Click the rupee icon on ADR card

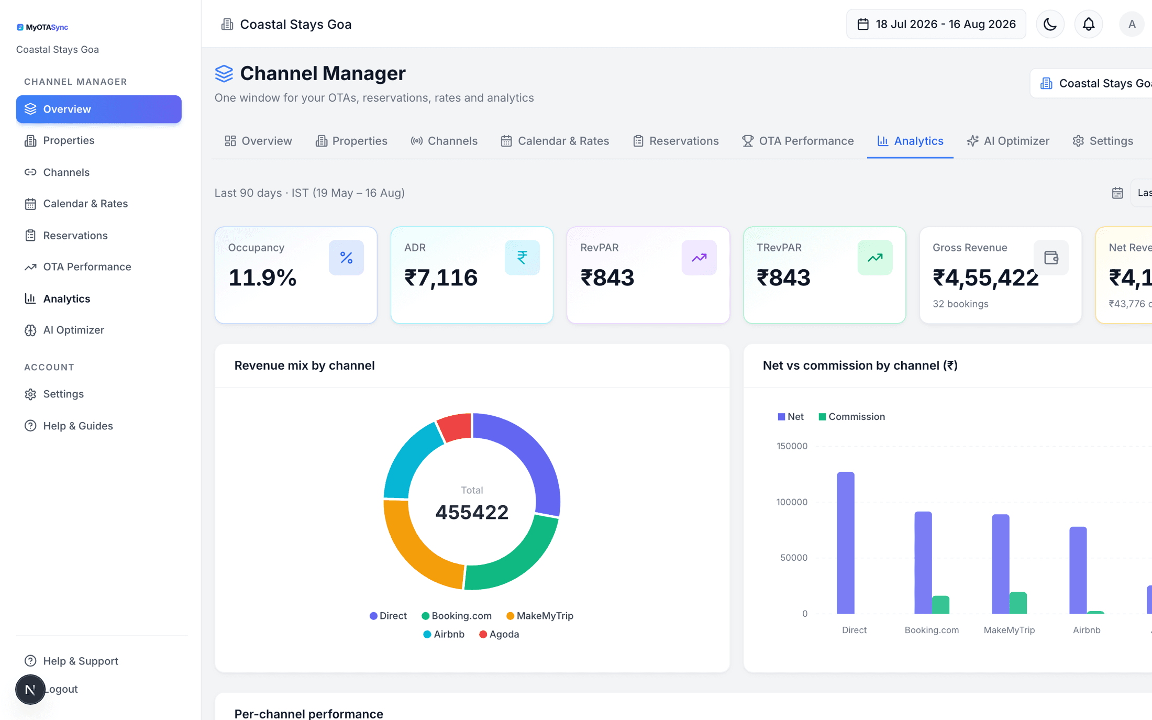(522, 258)
